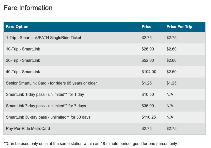Click the $104.00 price cell
The image size is (211, 148).
point(149,72)
